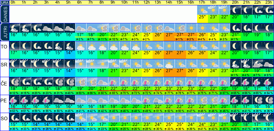Open the TO day row label
Viewport: 274px width, 131px height.
(4, 47)
